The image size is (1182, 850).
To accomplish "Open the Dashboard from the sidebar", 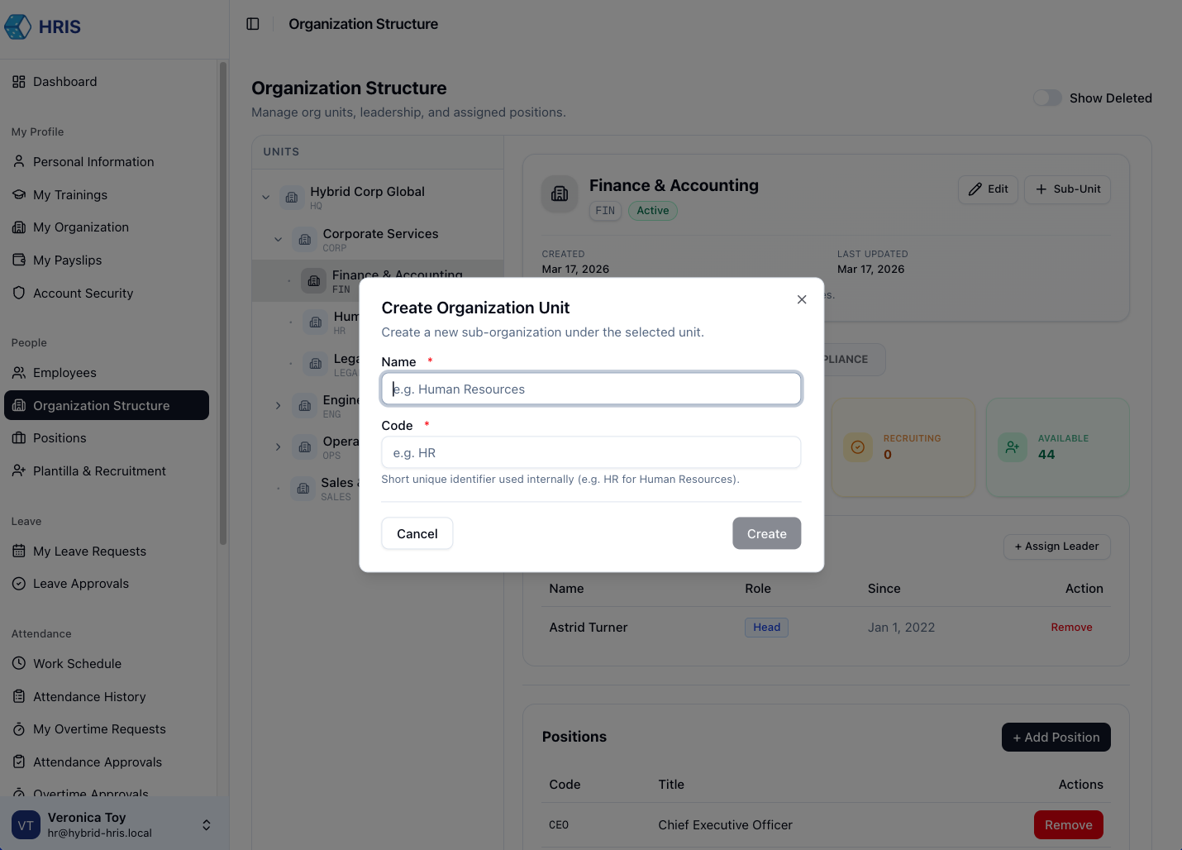I will pos(64,82).
